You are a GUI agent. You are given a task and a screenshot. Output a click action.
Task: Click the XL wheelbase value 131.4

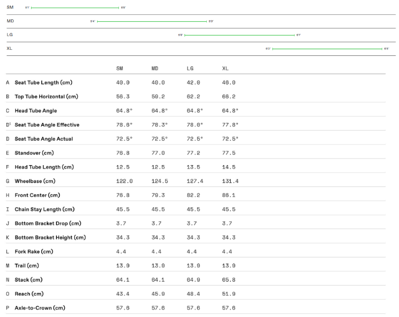[230, 181]
